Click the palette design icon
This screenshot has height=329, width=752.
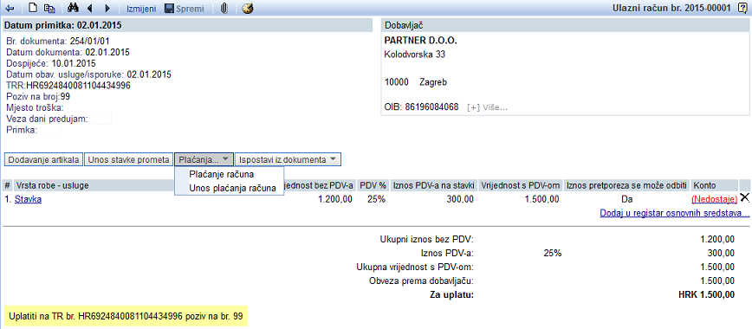pyautogui.click(x=247, y=8)
